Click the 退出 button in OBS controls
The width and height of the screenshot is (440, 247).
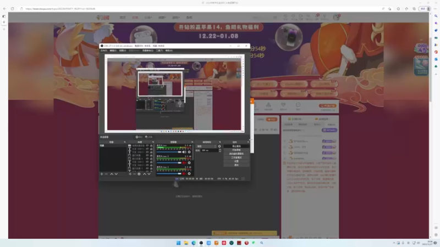237,165
